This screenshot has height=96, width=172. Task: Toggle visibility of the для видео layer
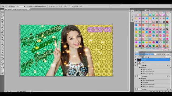coord(136,76)
